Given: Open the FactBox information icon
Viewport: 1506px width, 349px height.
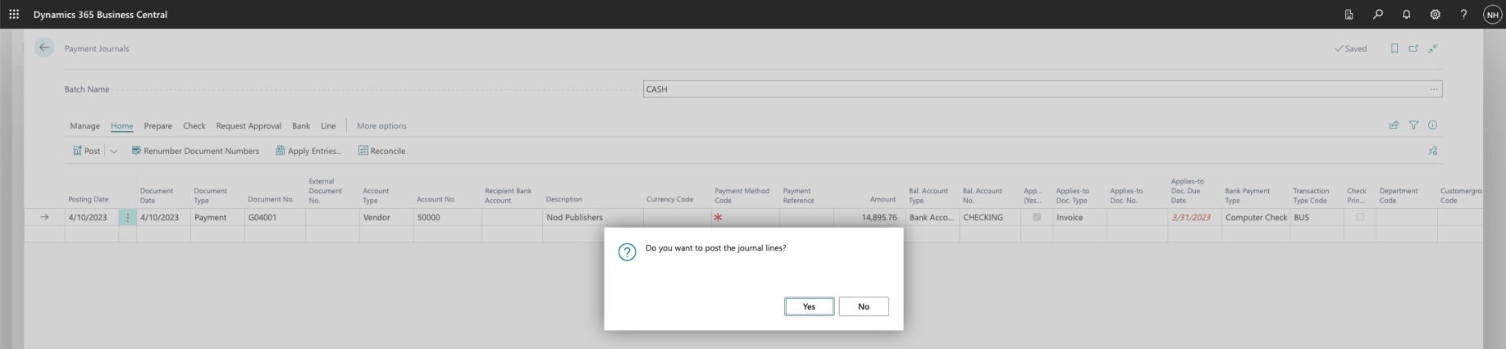Looking at the screenshot, I should click(1433, 125).
